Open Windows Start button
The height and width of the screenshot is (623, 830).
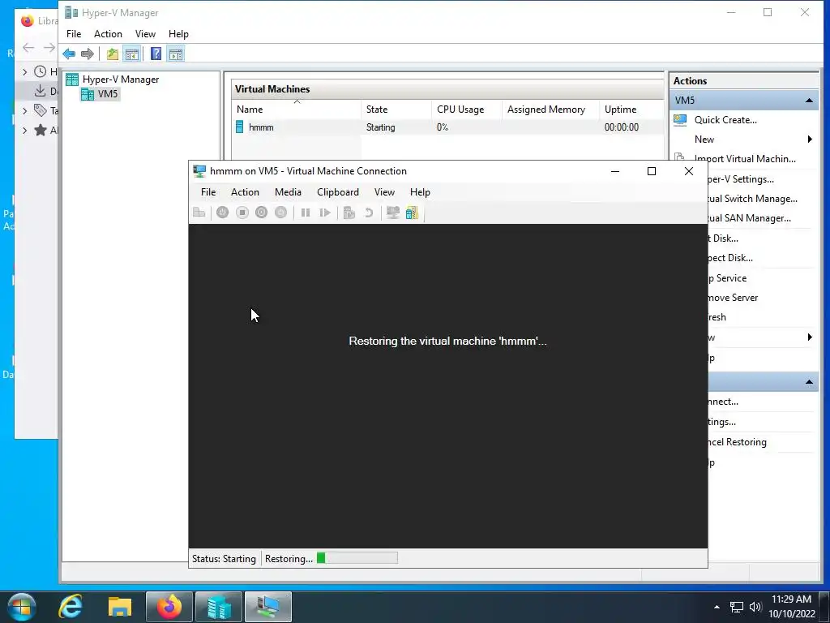(21, 607)
